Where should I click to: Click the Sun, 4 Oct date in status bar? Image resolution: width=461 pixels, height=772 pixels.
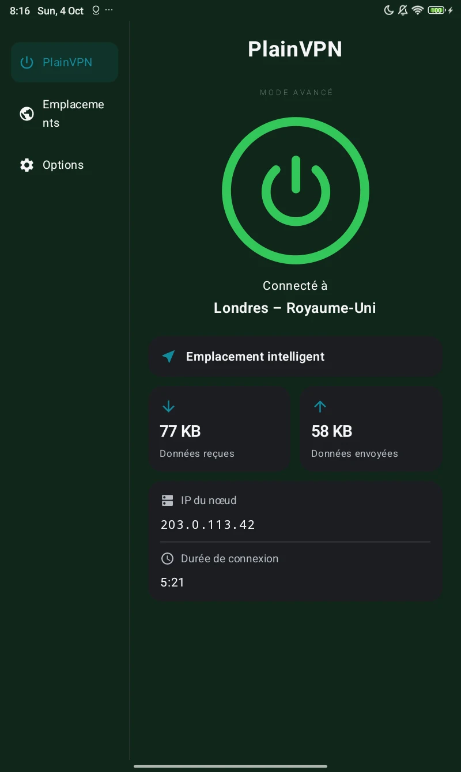tap(61, 11)
